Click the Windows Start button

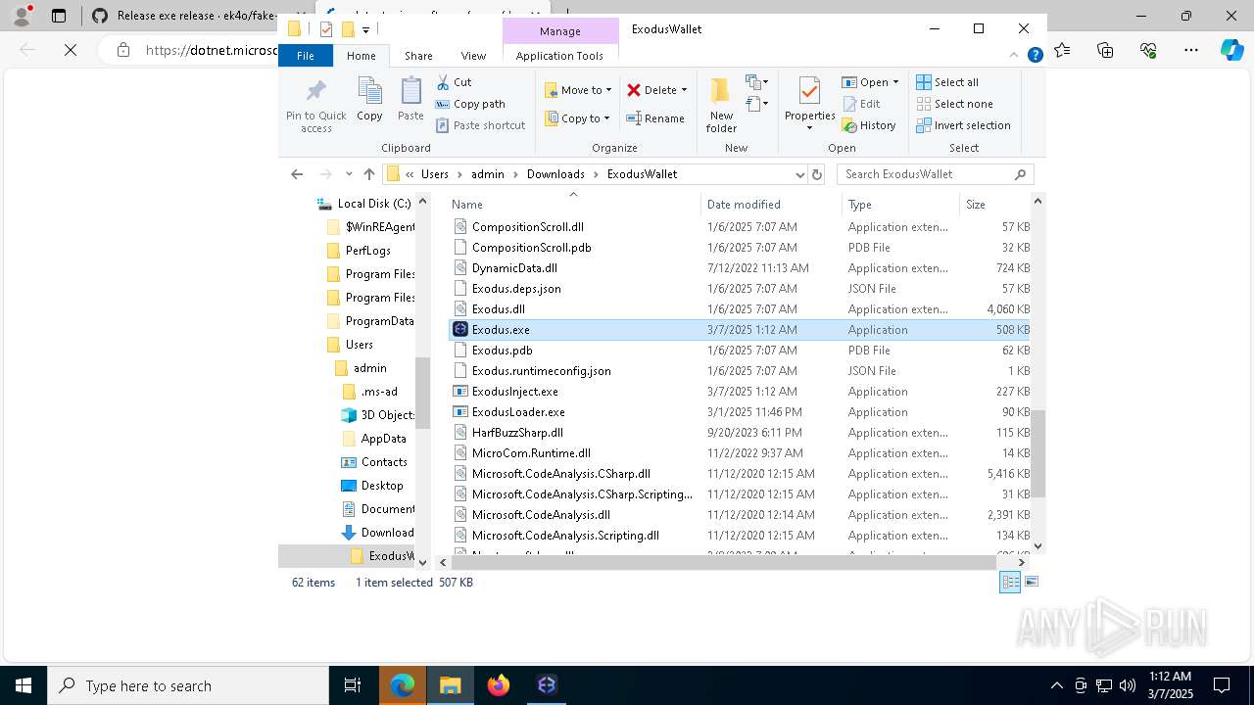23,685
